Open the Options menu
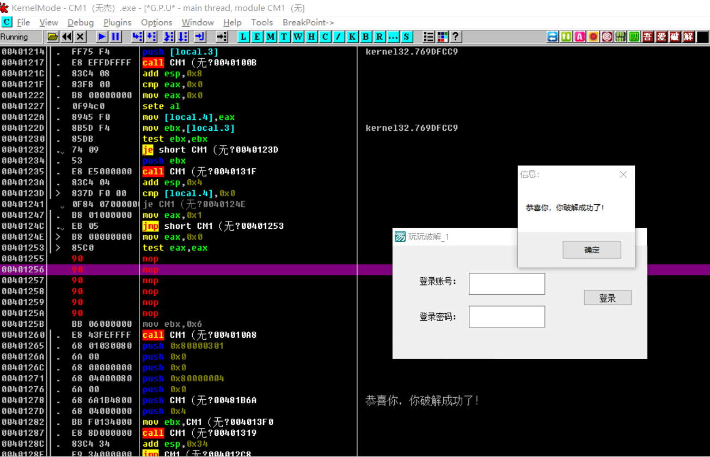710x457 pixels. [x=156, y=22]
